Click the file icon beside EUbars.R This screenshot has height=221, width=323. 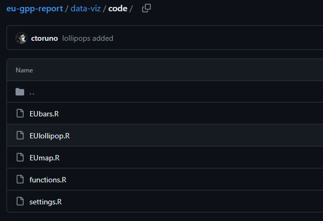(x=20, y=114)
